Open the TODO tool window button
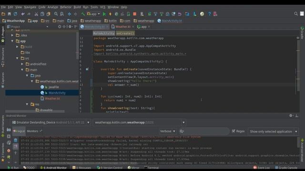This screenshot has width=305, height=171. [29, 168]
